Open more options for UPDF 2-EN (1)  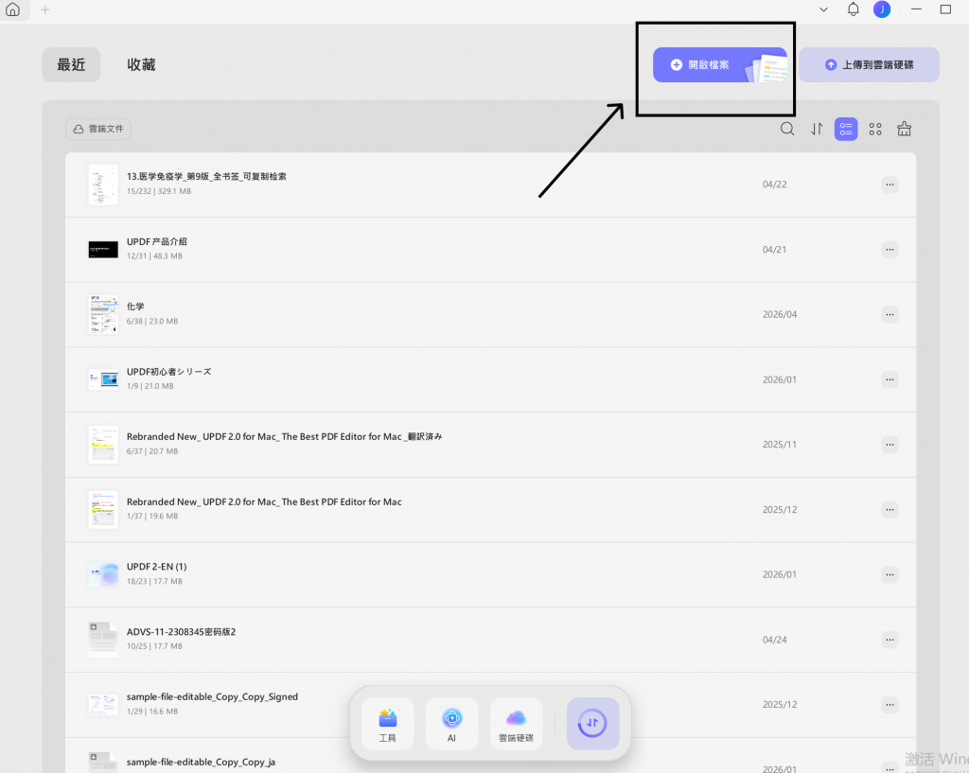pos(890,574)
